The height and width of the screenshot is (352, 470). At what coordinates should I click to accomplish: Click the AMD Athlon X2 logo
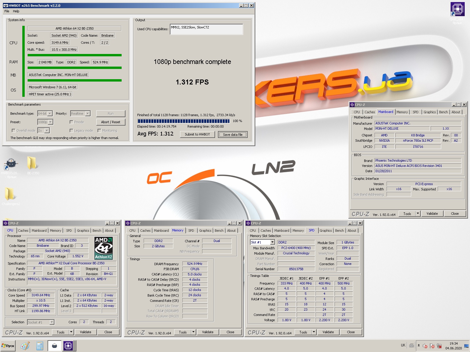click(x=103, y=248)
